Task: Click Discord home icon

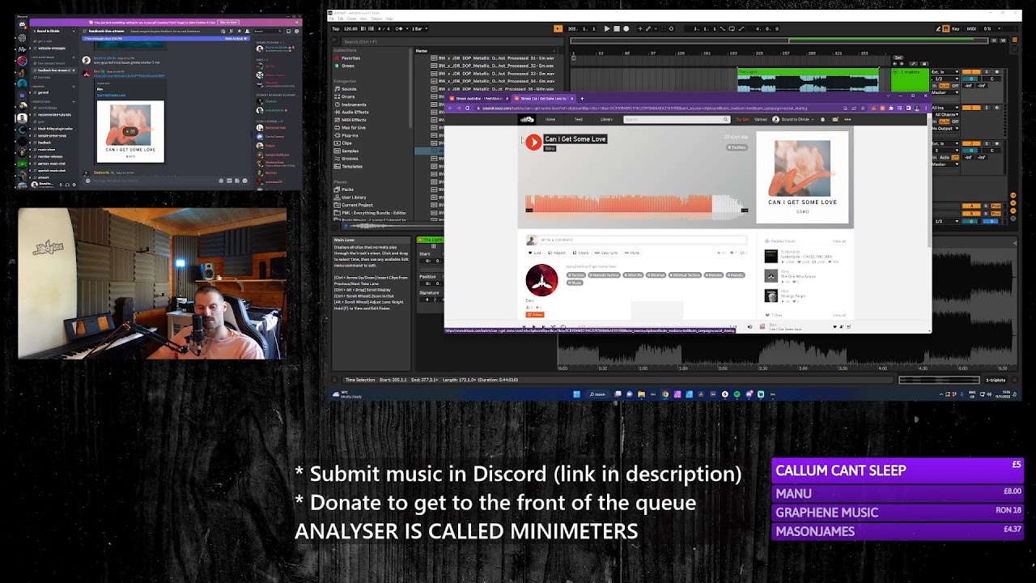Action: tap(22, 24)
